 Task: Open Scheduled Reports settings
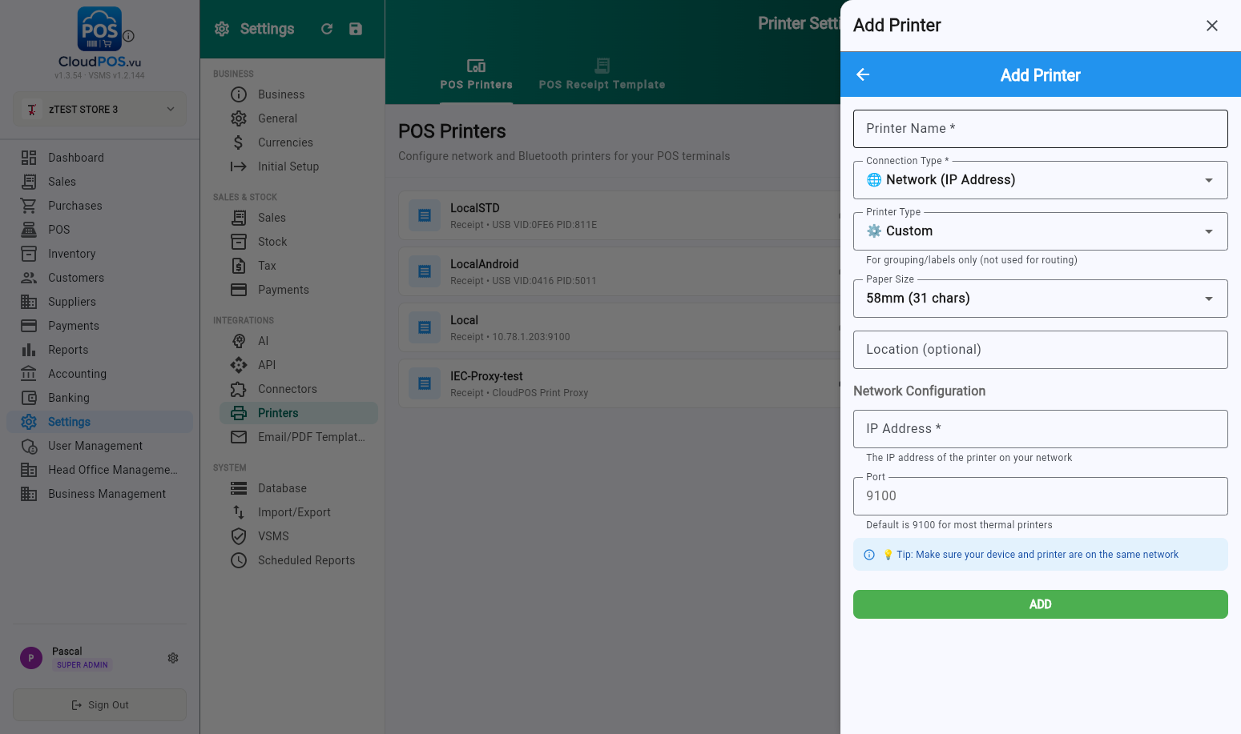(x=298, y=560)
